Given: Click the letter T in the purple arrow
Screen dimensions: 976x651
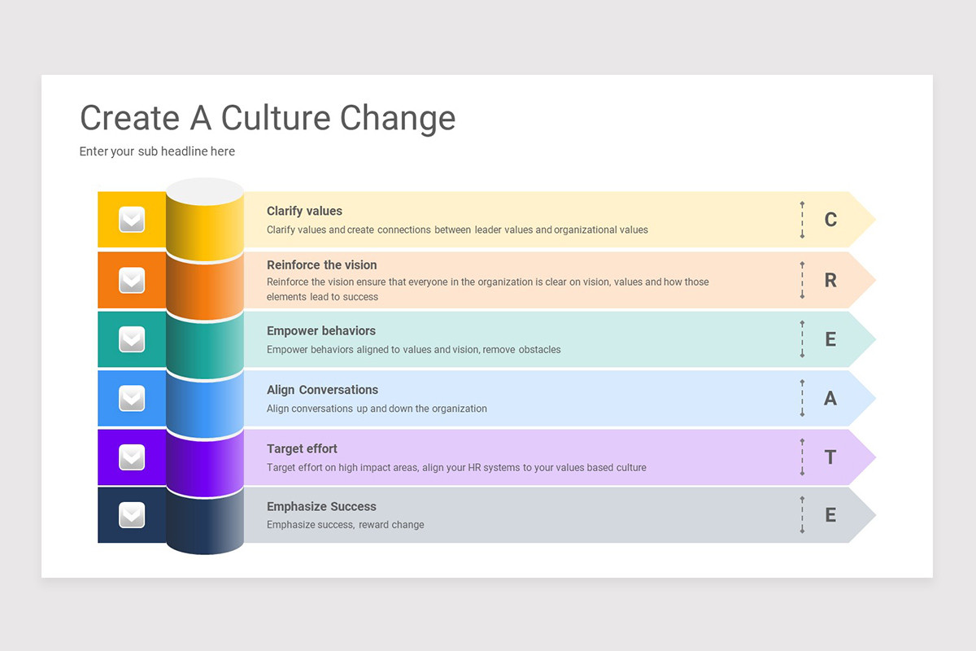Looking at the screenshot, I should (x=830, y=457).
